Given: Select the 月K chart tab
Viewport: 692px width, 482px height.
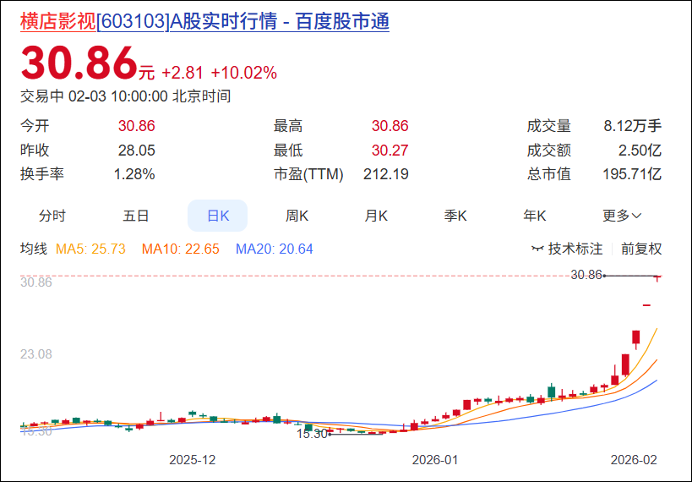Looking at the screenshot, I should pos(376,216).
